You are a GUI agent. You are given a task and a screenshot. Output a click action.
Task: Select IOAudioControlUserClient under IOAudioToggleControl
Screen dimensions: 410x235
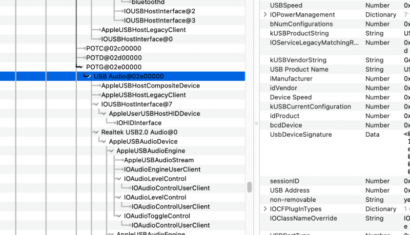pos(171,225)
